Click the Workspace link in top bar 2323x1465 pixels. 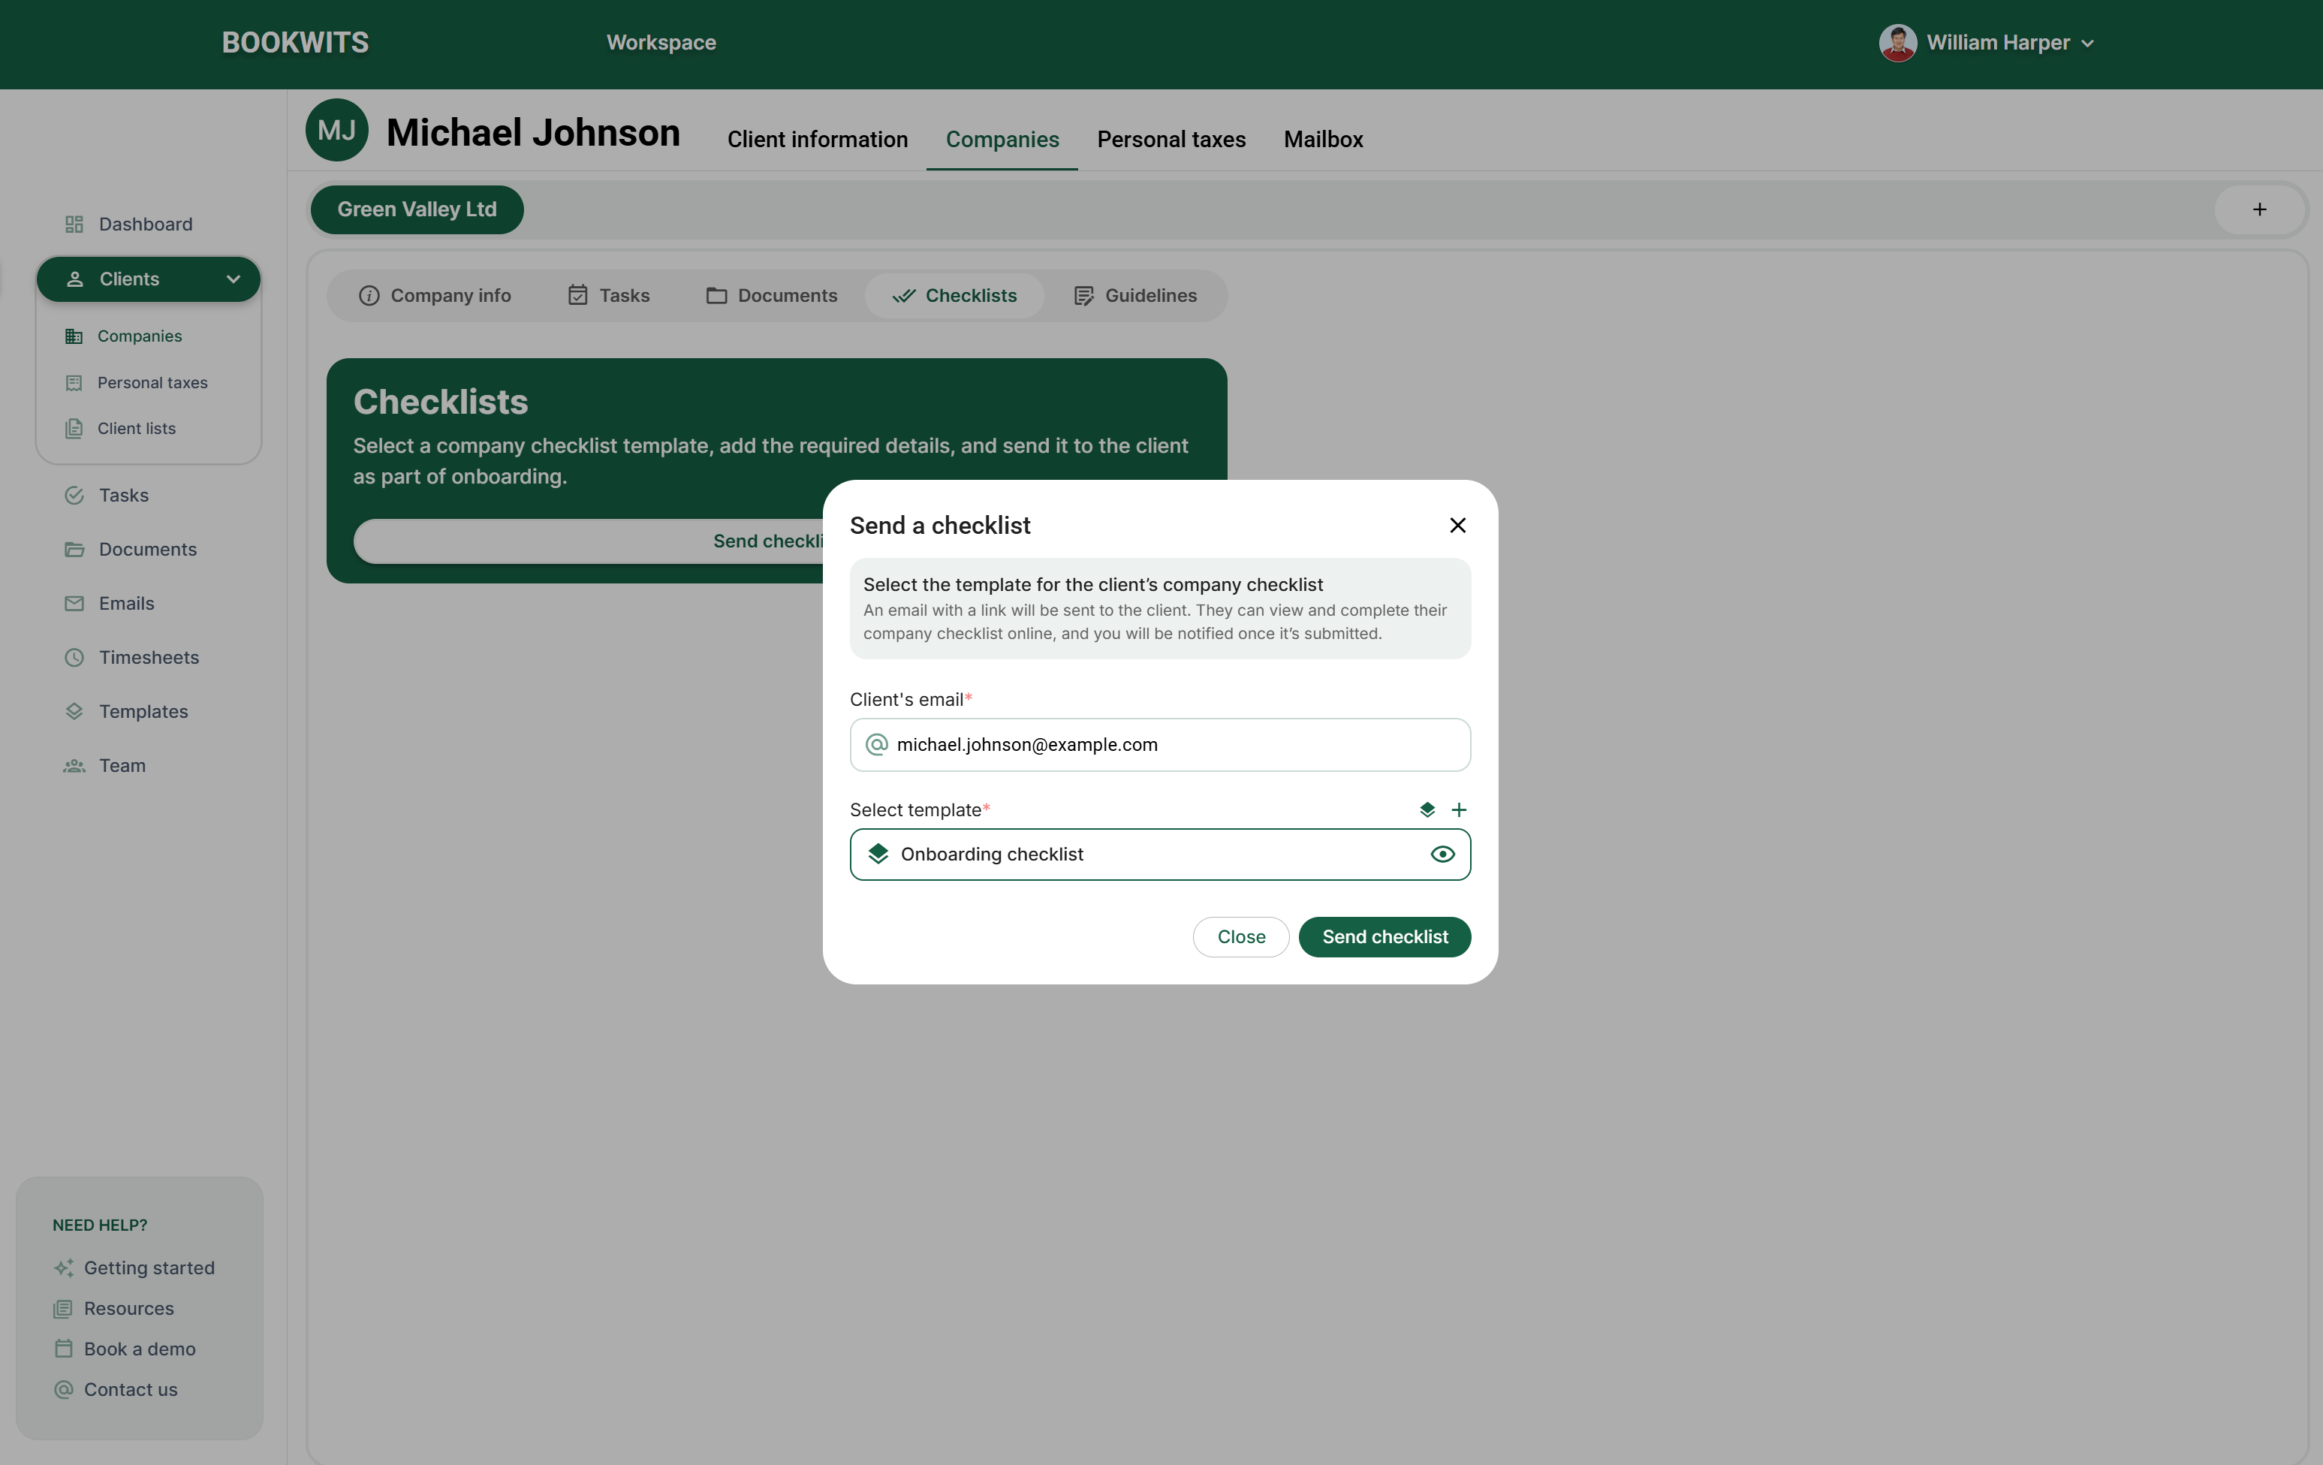(x=661, y=43)
